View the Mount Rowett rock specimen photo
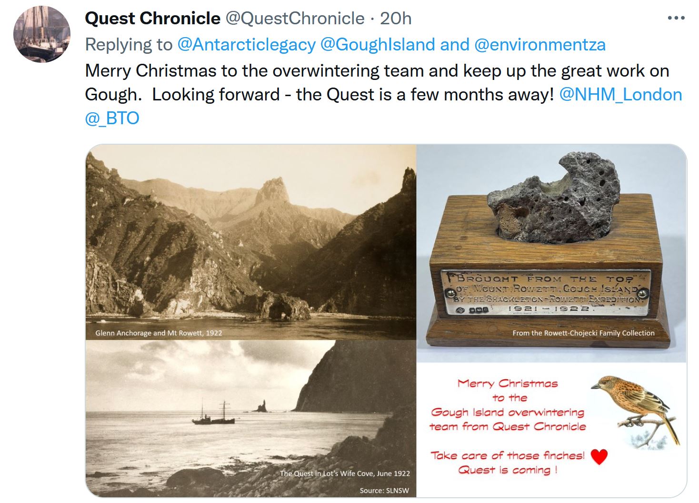The height and width of the screenshot is (503, 699). 551,253
